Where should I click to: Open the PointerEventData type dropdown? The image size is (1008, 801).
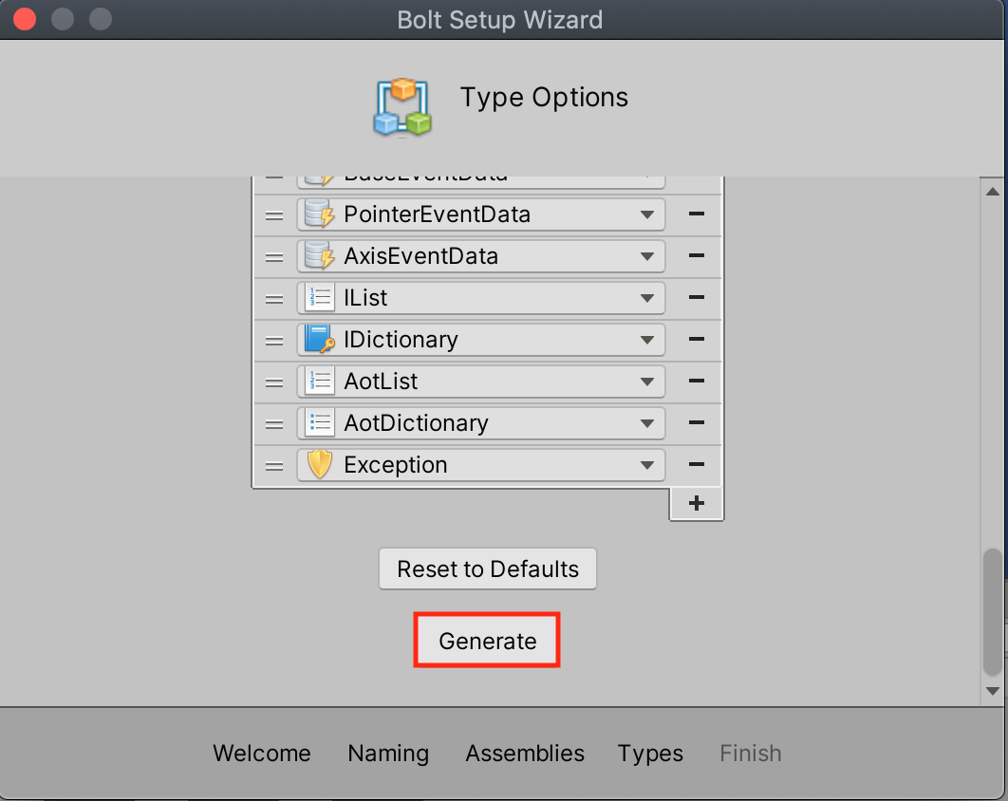[646, 214]
